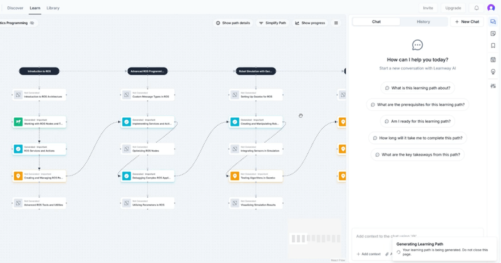This screenshot has width=501, height=263.
Task: Click 'Visualizing Simulation Results' node title
Action: [x=258, y=205]
